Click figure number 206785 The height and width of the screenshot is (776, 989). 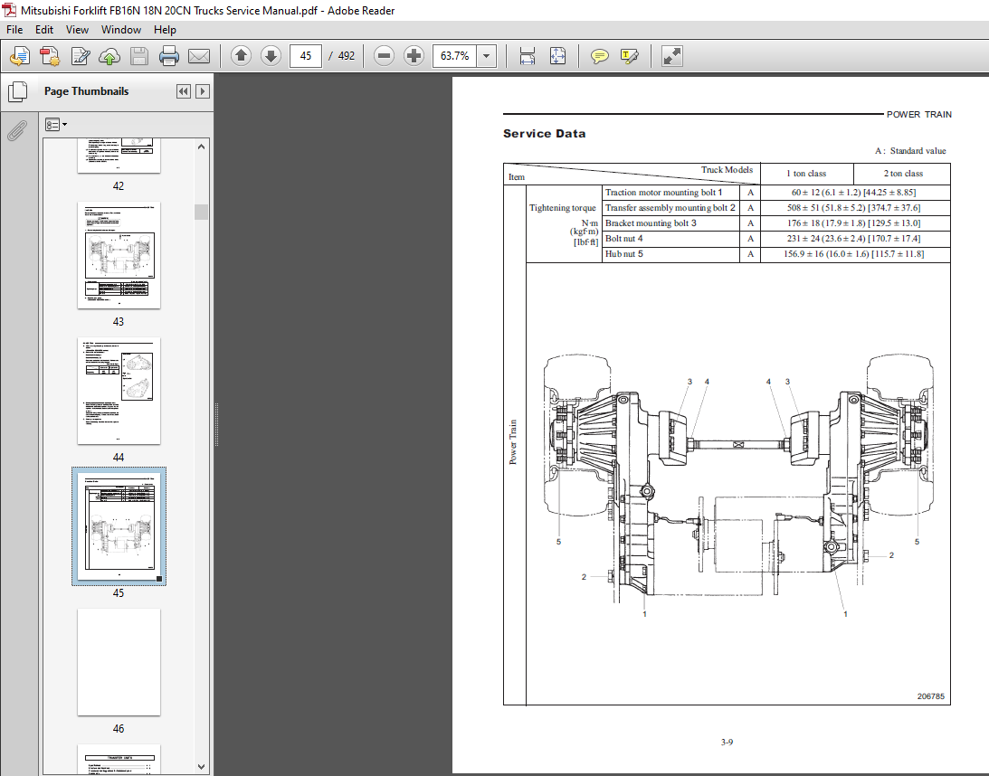click(930, 696)
